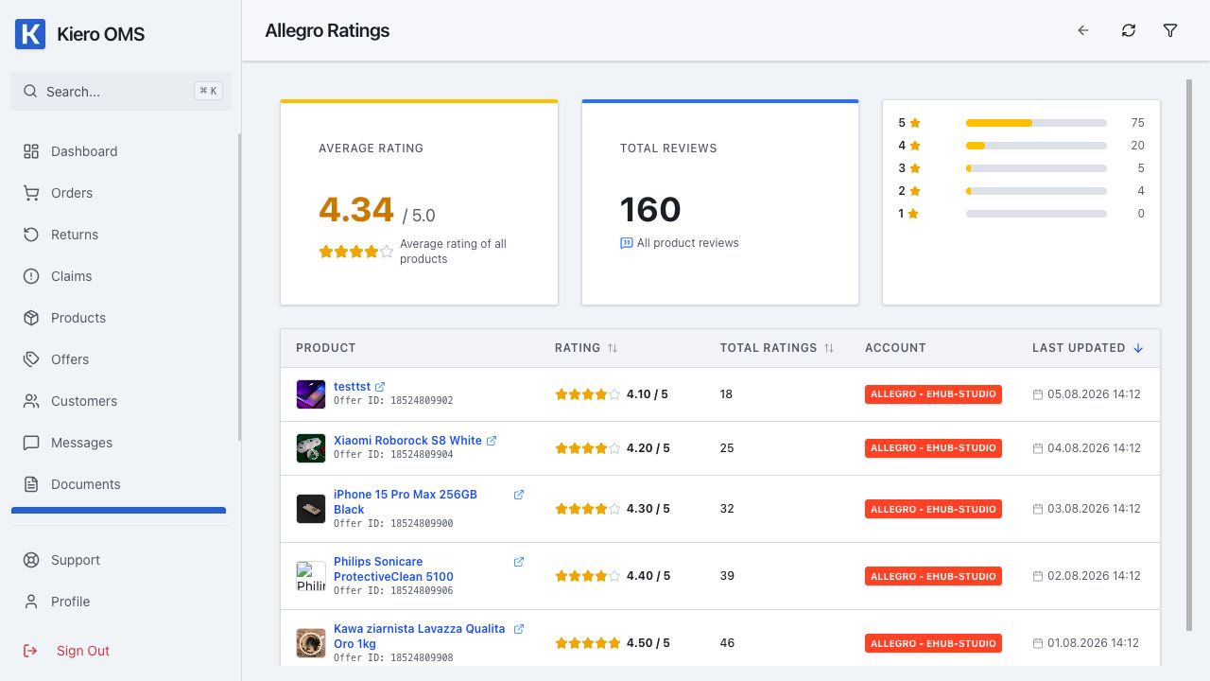Viewport: 1210px width, 681px height.
Task: Click the Sign Out arrow icon
Action: pyautogui.click(x=31, y=651)
